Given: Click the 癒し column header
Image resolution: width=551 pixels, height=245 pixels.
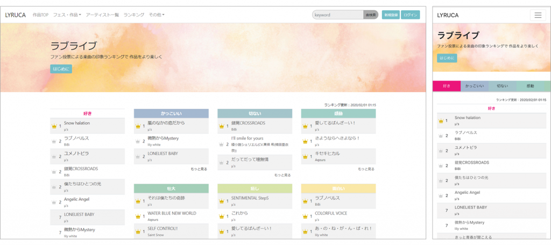Looking at the screenshot, I should [x=255, y=188].
